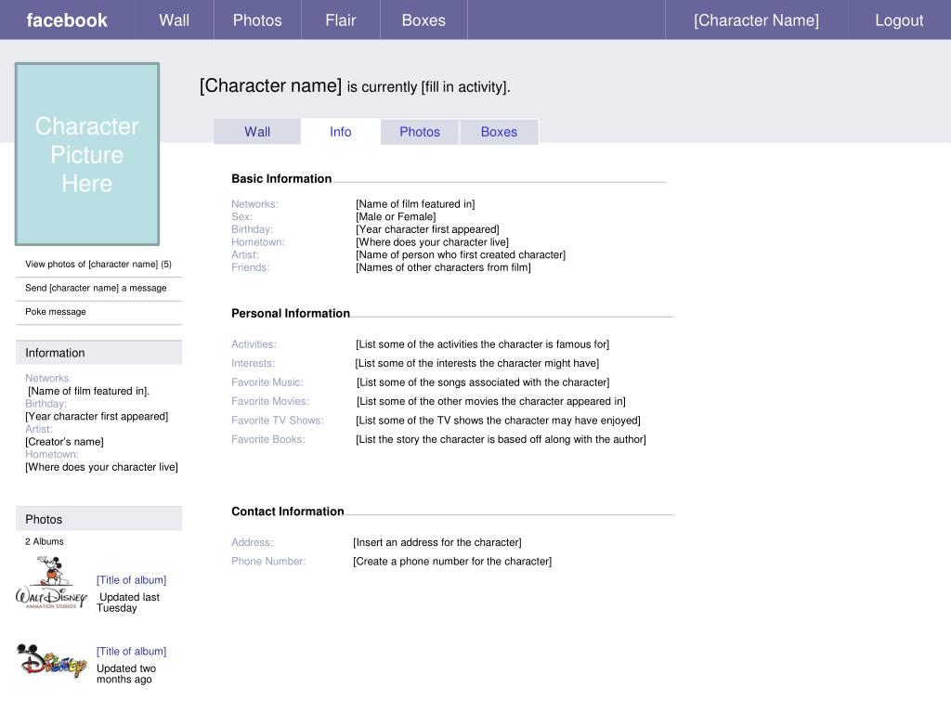Screen dimensions: 951x713
Task: Click '[Creator's name]' in the sidebar
Action: [64, 442]
